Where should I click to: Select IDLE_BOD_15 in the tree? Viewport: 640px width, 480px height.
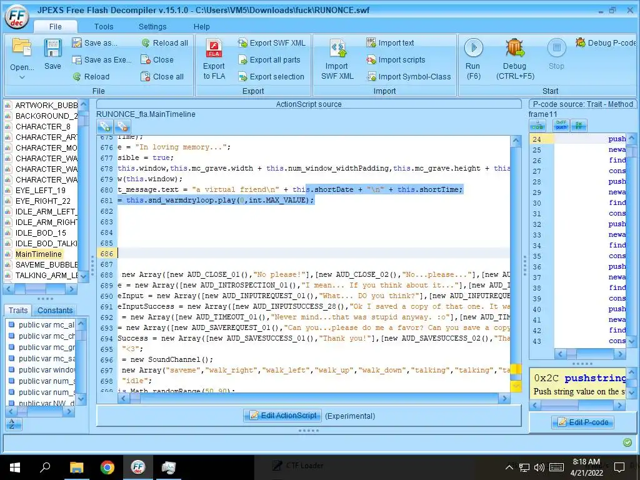[41, 232]
